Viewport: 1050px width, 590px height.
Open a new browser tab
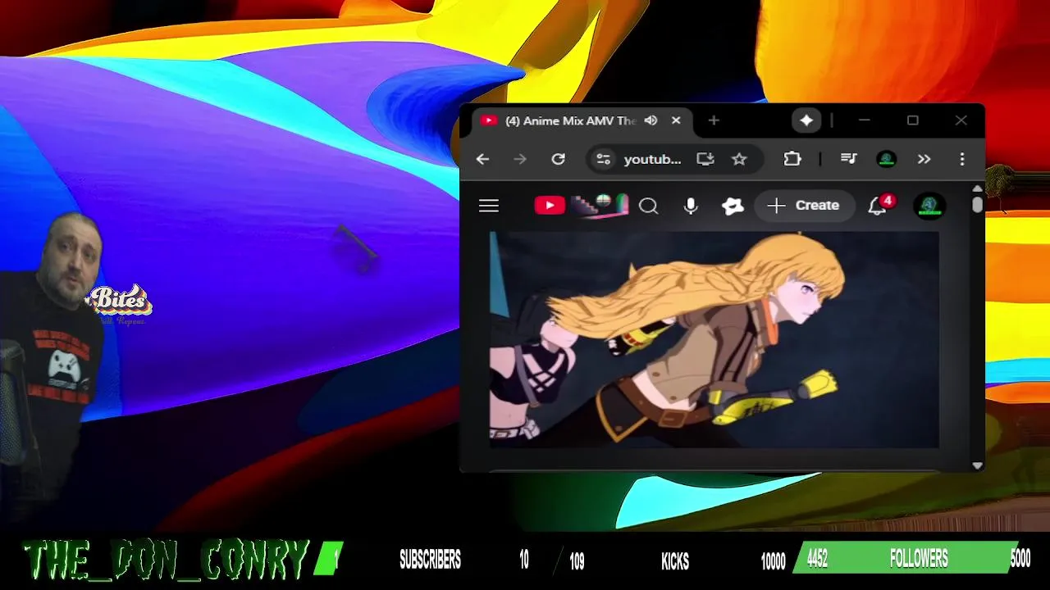(714, 120)
